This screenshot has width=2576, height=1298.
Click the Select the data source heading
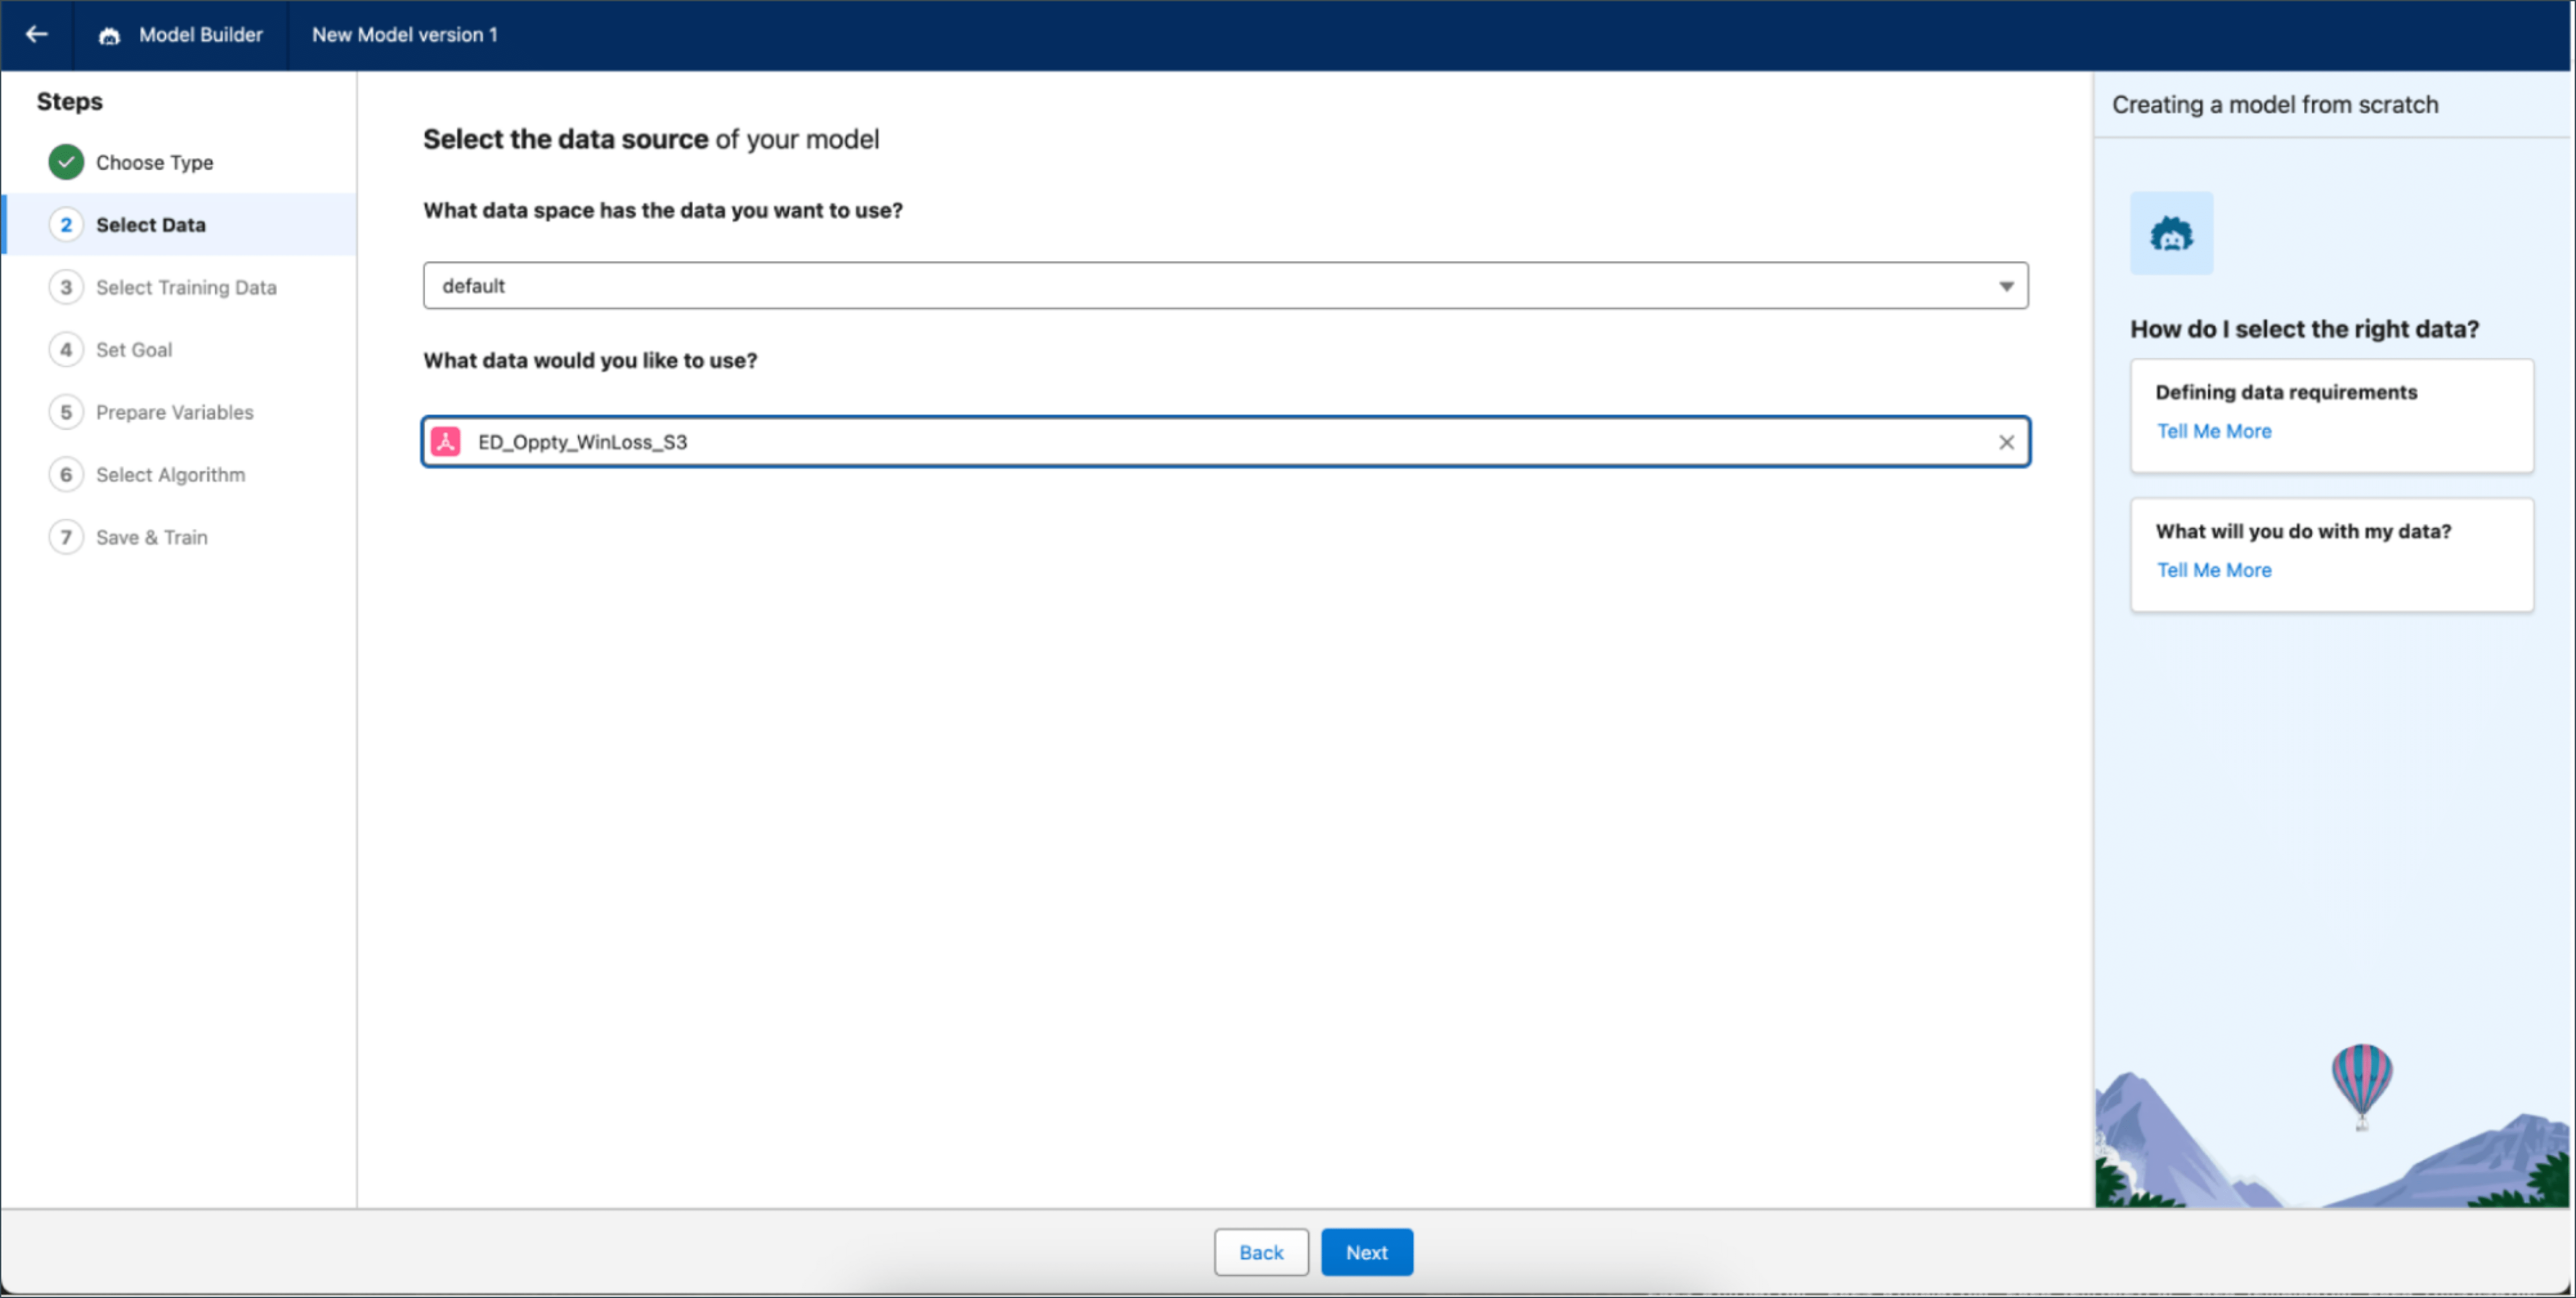pyautogui.click(x=651, y=139)
